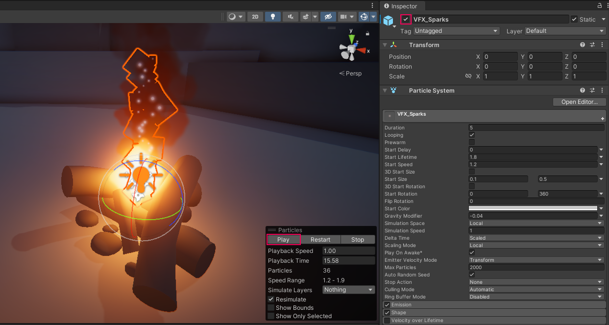The width and height of the screenshot is (609, 325).
Task: Open Transform component help icon
Action: pos(583,45)
